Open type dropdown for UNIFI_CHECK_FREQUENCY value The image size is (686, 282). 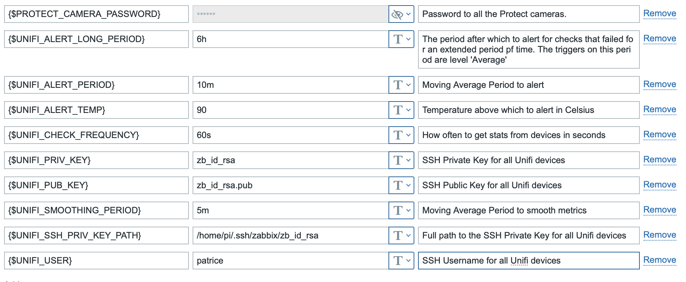(x=401, y=135)
